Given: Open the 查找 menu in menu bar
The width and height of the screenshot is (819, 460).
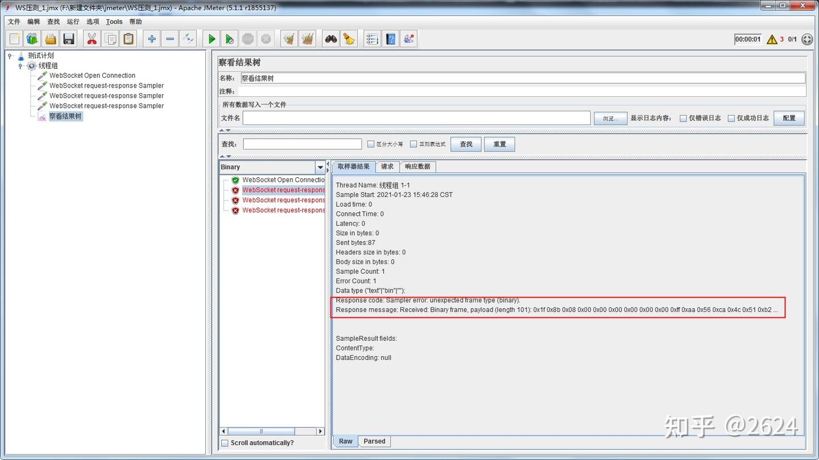Looking at the screenshot, I should click(x=53, y=22).
